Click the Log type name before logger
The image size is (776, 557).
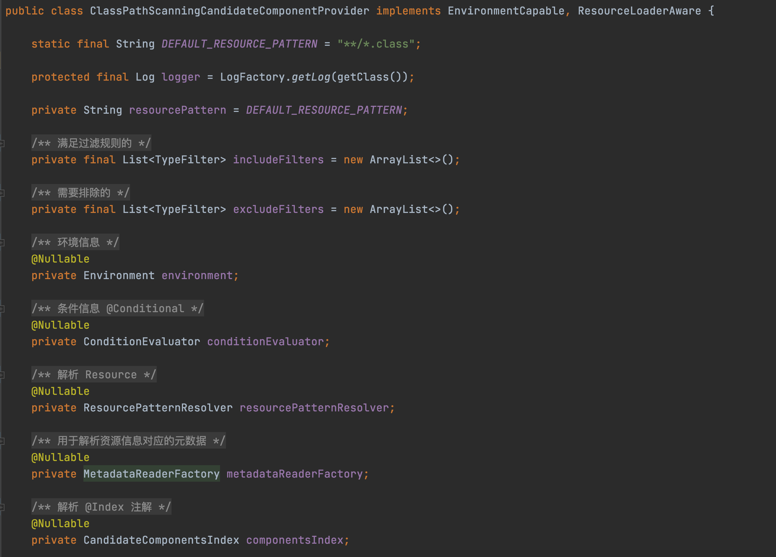(145, 77)
